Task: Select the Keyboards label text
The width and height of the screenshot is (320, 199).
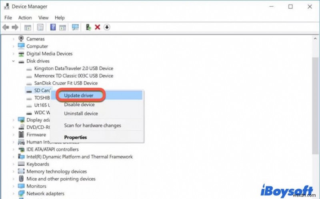Action: (38, 164)
